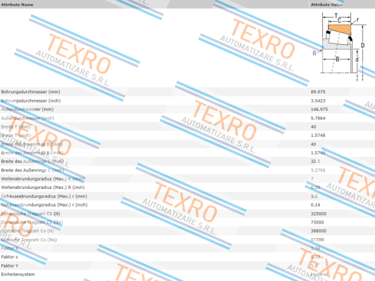Viewport: 375px width, 281px height.
Task: Select the Faktor e label
Action: [x=10, y=257]
